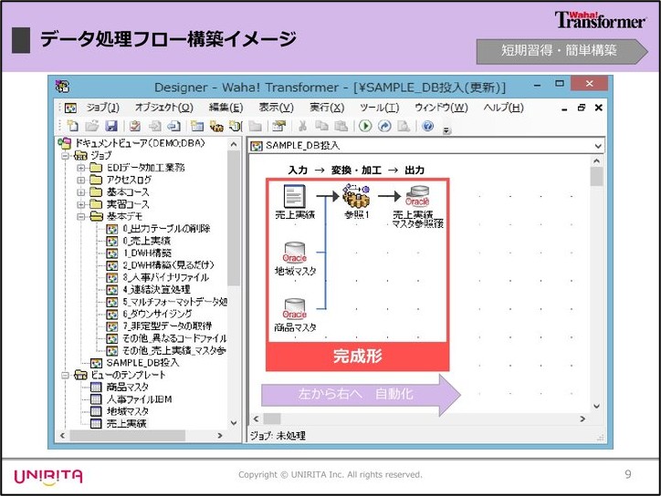Image resolution: width=661 pixels, height=496 pixels.
Task: Open the ウィンドウ(W) menu
Action: (441, 108)
